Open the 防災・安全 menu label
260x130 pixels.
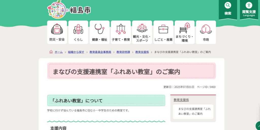pyautogui.click(x=57, y=40)
